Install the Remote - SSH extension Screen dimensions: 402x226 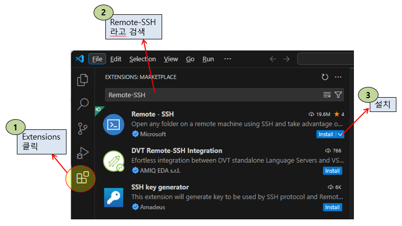(326, 134)
